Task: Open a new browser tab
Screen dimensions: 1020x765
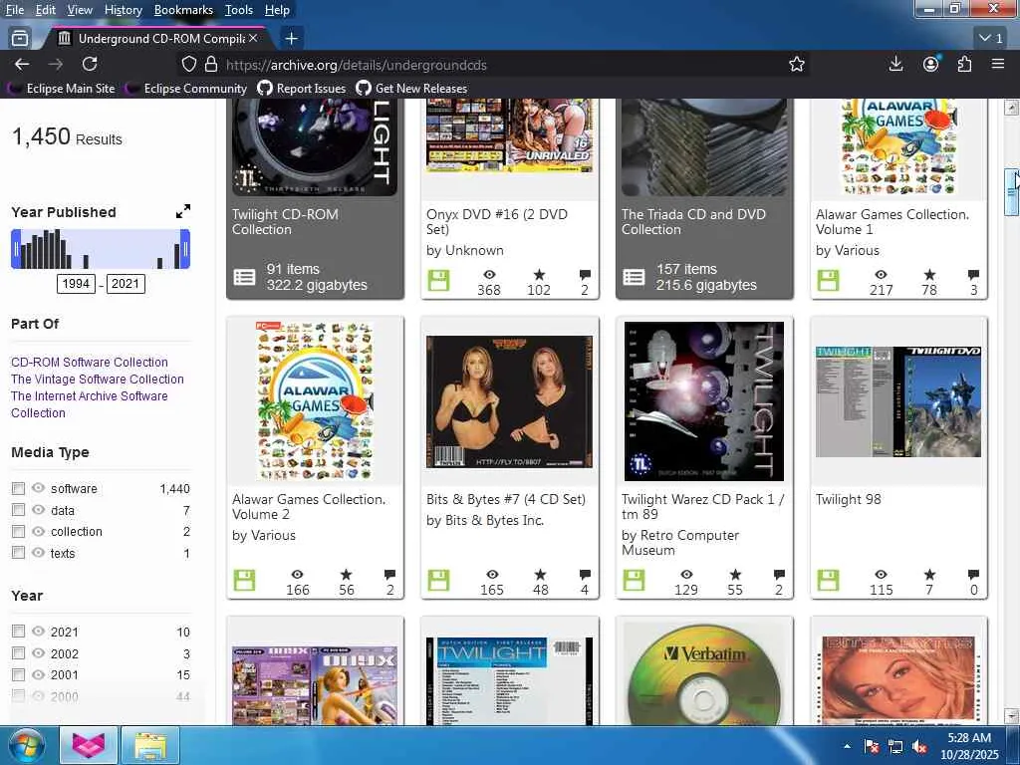Action: coord(292,39)
